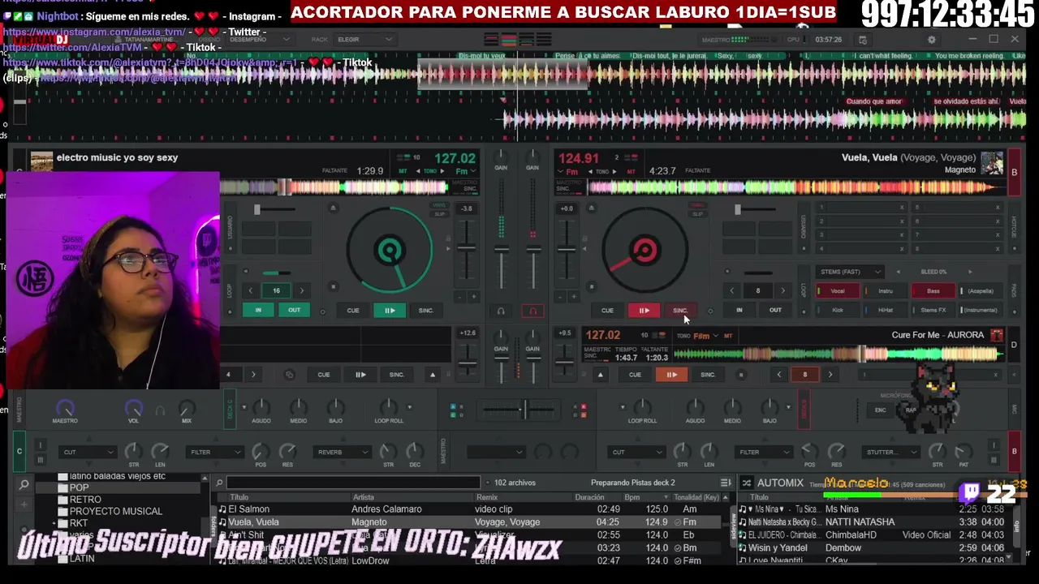The image size is (1039, 584).
Task: Click SINC. on red deck B
Action: coord(680,311)
